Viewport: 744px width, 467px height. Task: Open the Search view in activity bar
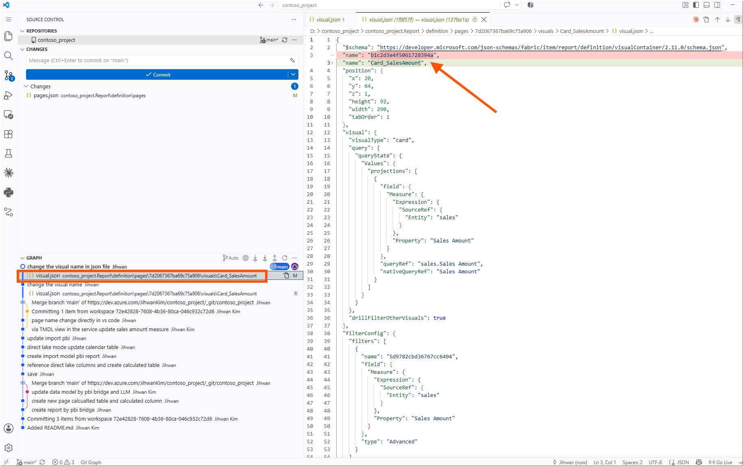pyautogui.click(x=8, y=56)
